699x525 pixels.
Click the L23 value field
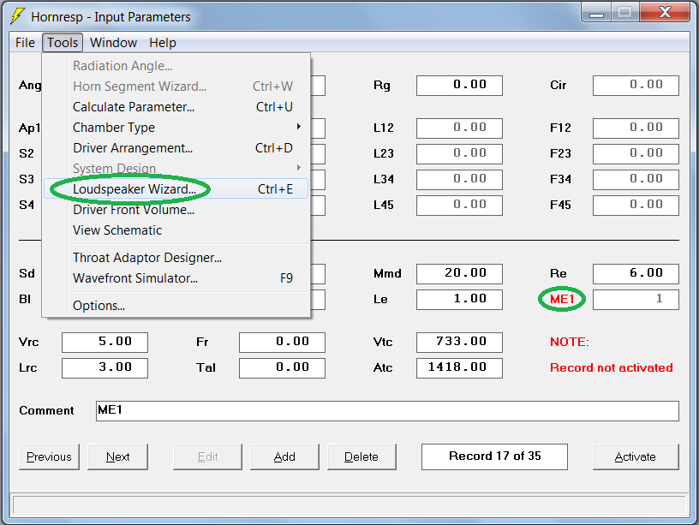tap(459, 154)
